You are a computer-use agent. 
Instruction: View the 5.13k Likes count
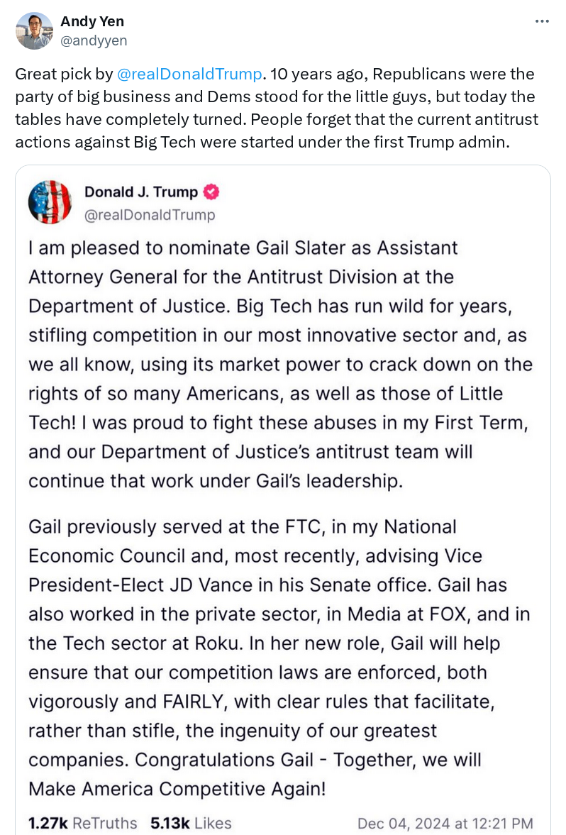pos(191,823)
